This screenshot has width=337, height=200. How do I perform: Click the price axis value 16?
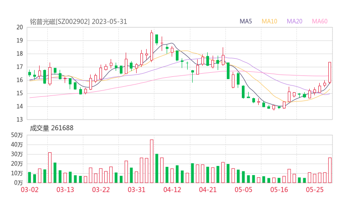20,80
